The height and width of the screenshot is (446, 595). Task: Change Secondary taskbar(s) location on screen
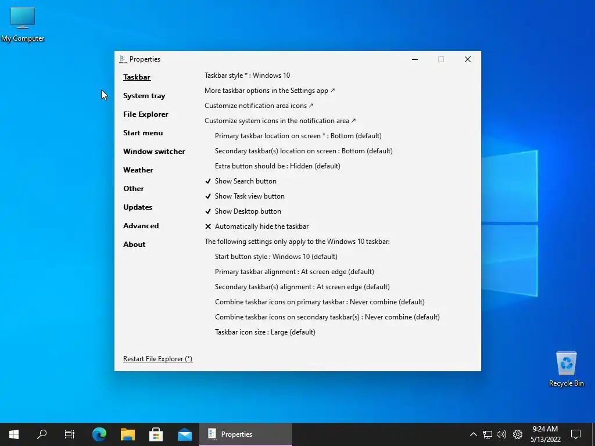303,151
